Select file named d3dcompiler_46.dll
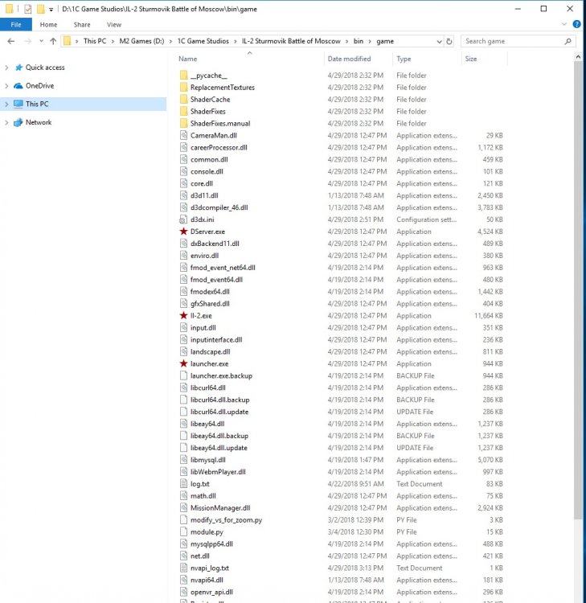Image resolution: width=586 pixels, height=603 pixels. (219, 207)
